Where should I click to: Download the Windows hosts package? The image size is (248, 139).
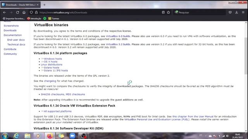[x=53, y=59]
